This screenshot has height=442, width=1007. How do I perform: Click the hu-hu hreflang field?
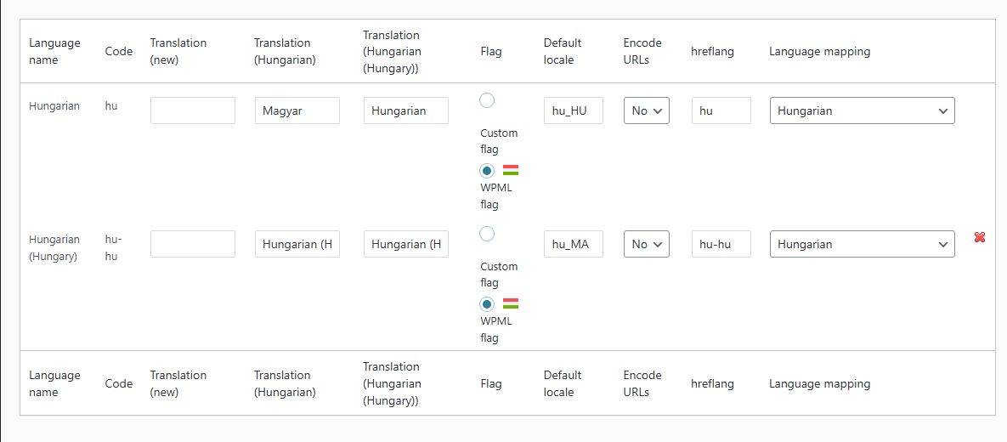click(x=721, y=244)
